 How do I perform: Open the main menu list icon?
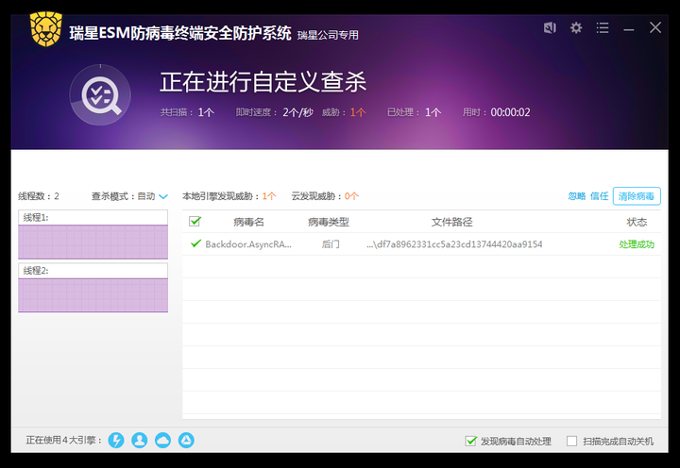click(x=603, y=28)
